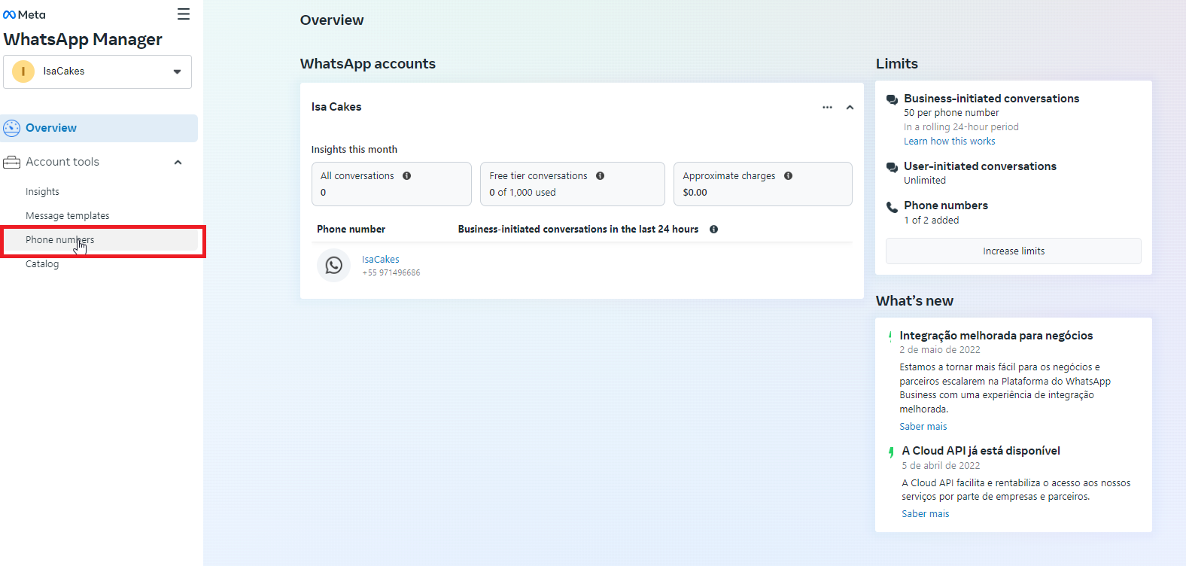Open Message templates page
This screenshot has height=566, width=1186.
68,216
